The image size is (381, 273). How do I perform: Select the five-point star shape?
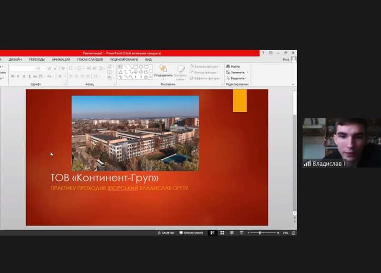(x=146, y=77)
